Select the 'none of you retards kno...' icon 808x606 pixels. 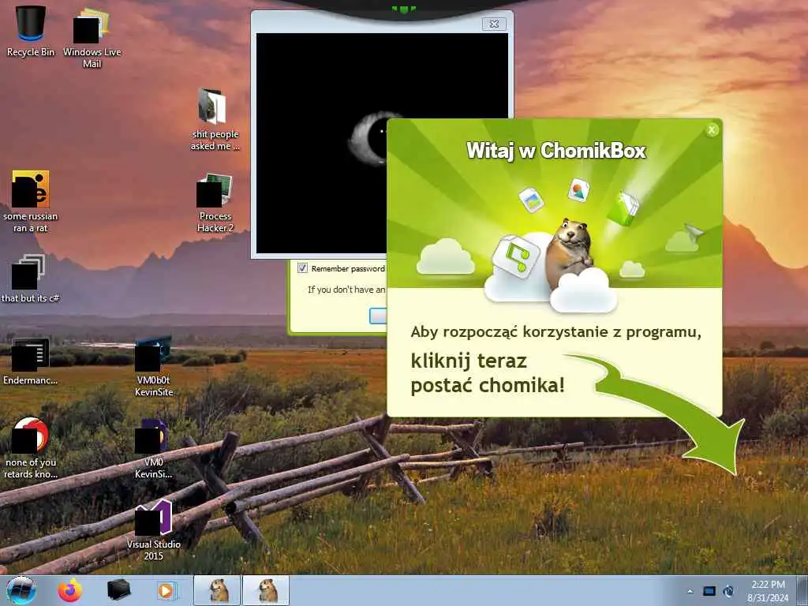click(x=30, y=448)
